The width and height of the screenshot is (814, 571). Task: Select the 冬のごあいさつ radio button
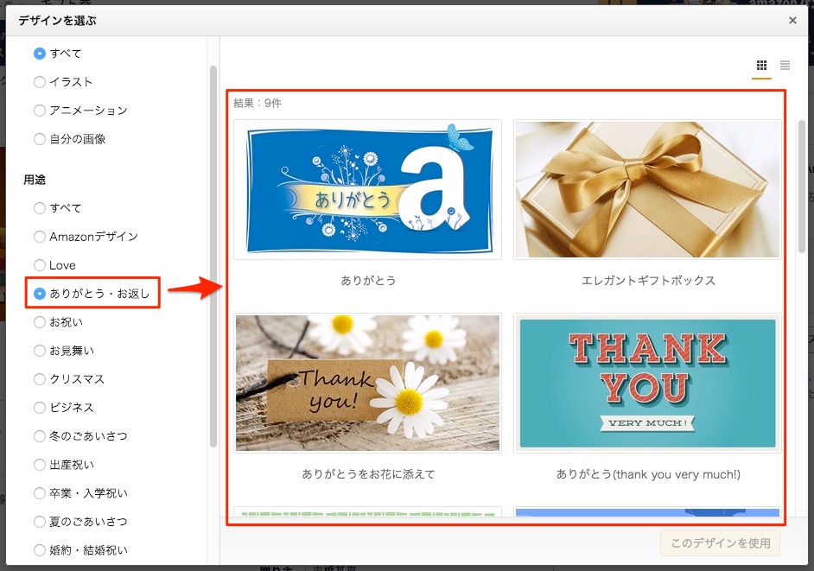(x=40, y=436)
